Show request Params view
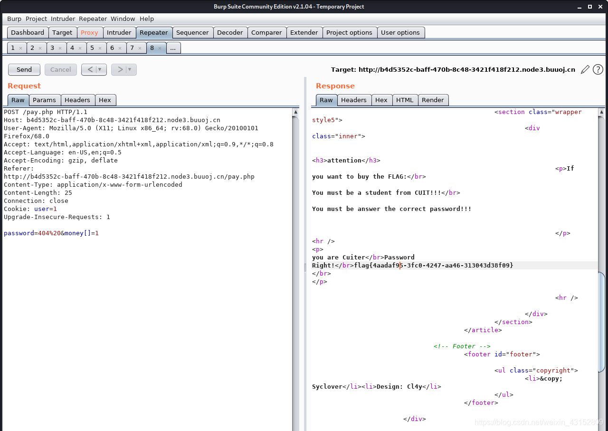 click(45, 100)
